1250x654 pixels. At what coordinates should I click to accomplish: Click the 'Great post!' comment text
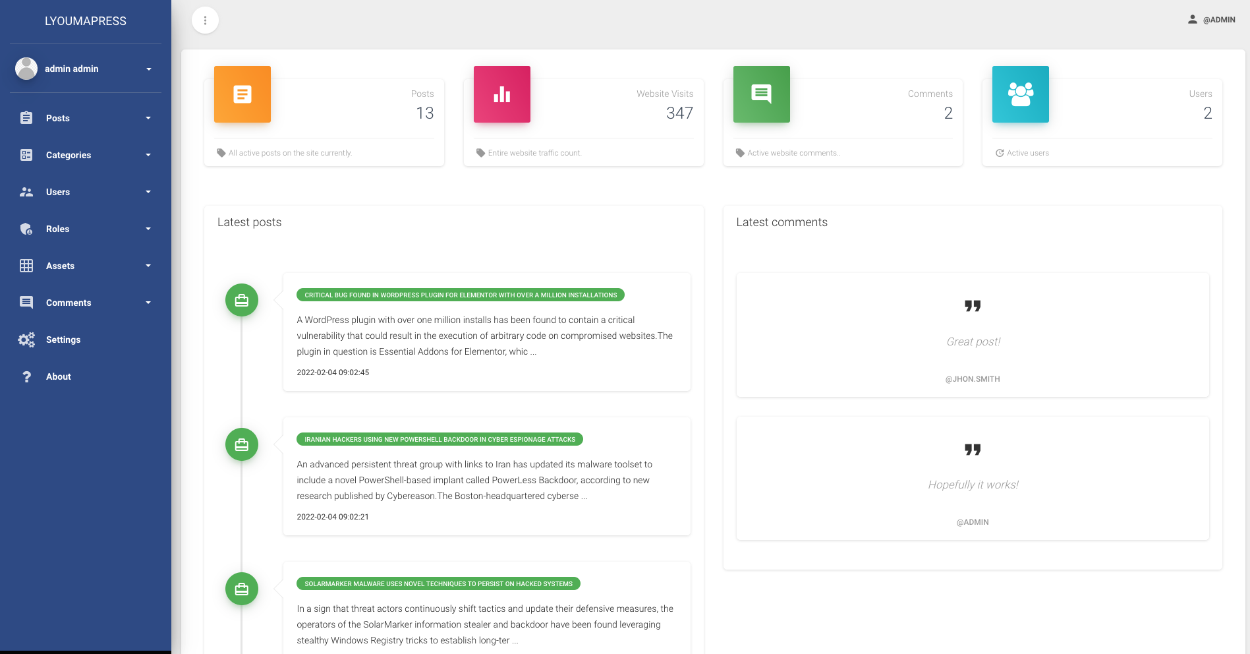point(973,342)
